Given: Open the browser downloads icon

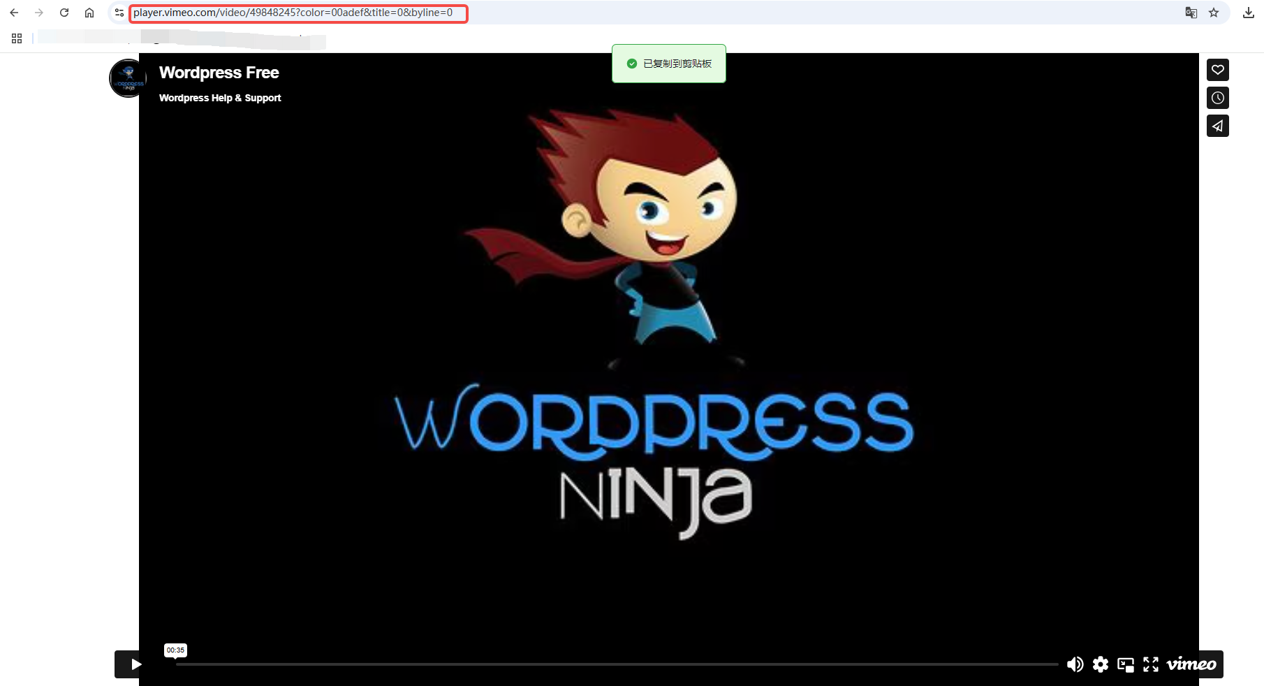Looking at the screenshot, I should click(x=1248, y=13).
